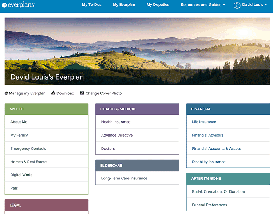Open Financial Advisors

[228, 135]
